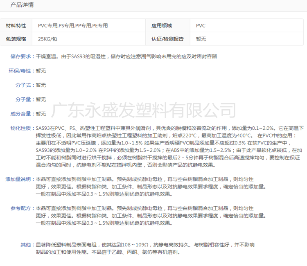Viewport: 307px width, 266px height.
Task: Click the 物化性质 label
Action: click(x=21, y=128)
